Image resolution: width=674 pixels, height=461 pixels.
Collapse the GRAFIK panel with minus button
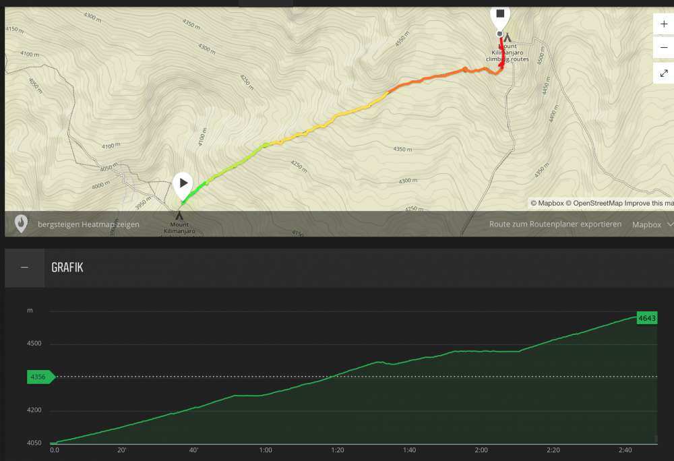click(x=24, y=268)
